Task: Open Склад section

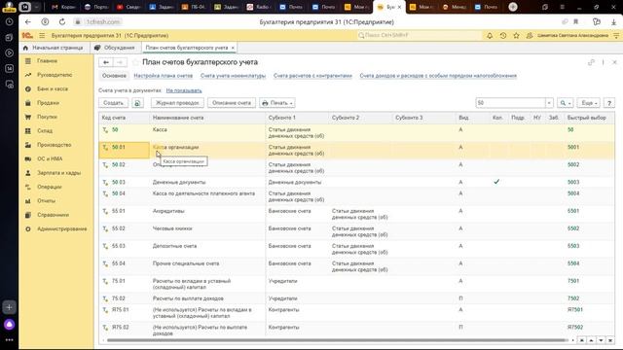Action: click(45, 131)
